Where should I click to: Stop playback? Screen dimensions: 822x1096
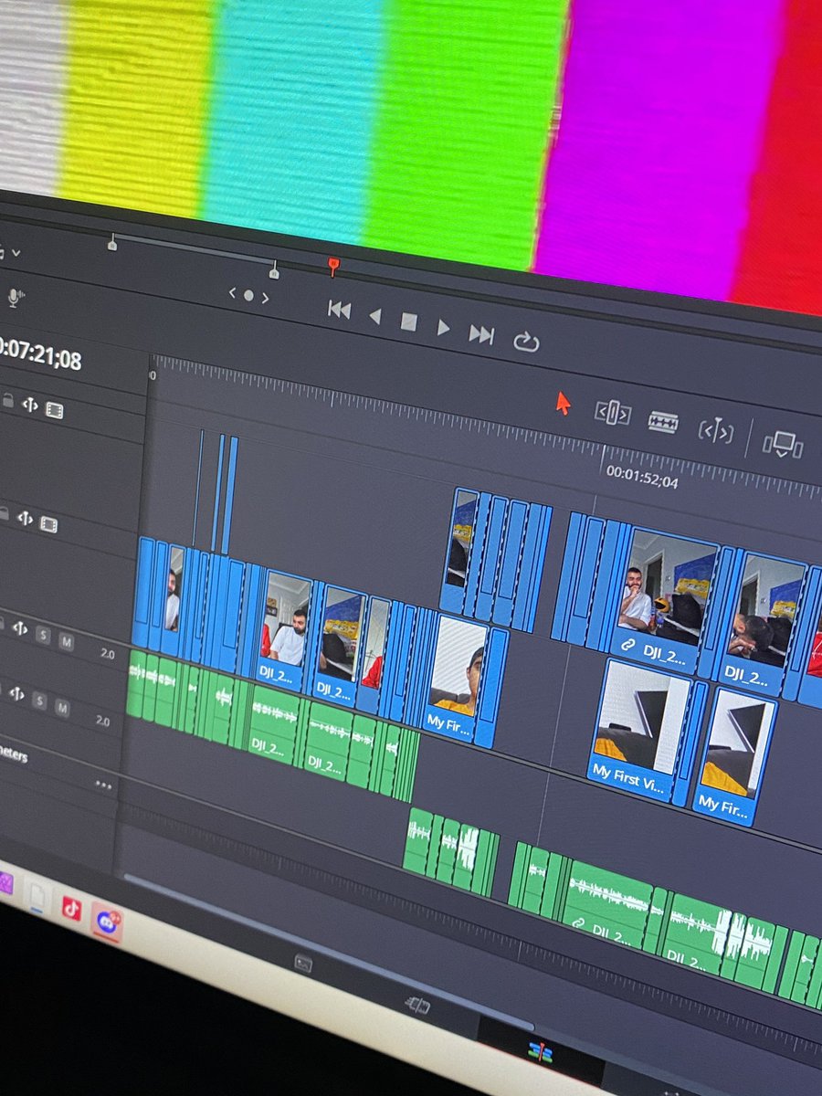pos(408,321)
